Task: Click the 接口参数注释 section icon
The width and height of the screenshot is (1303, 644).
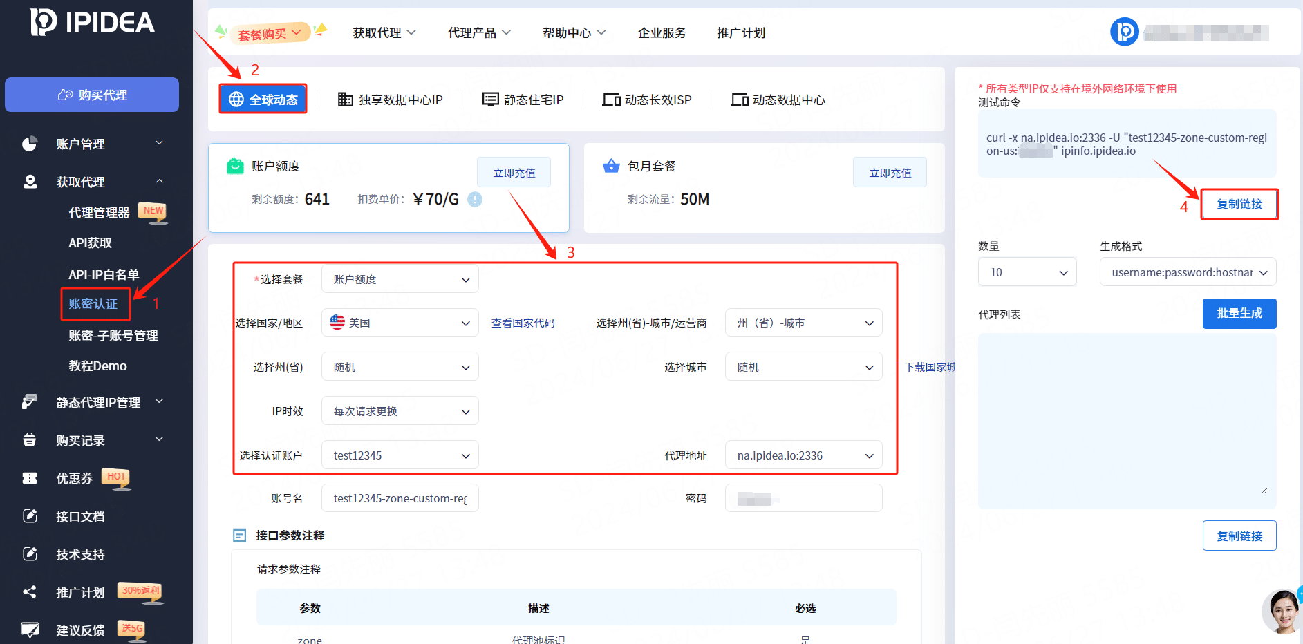Action: [240, 536]
